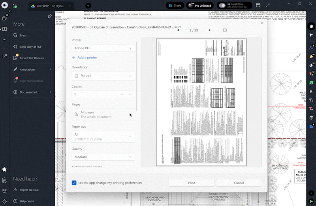Open the Pages dropdown showing All pages
The height and width of the screenshot is (206, 316).
click(x=103, y=114)
